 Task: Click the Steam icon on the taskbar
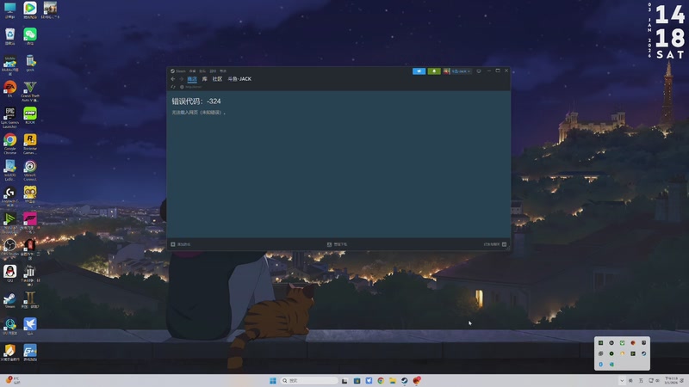pyautogui.click(x=404, y=380)
